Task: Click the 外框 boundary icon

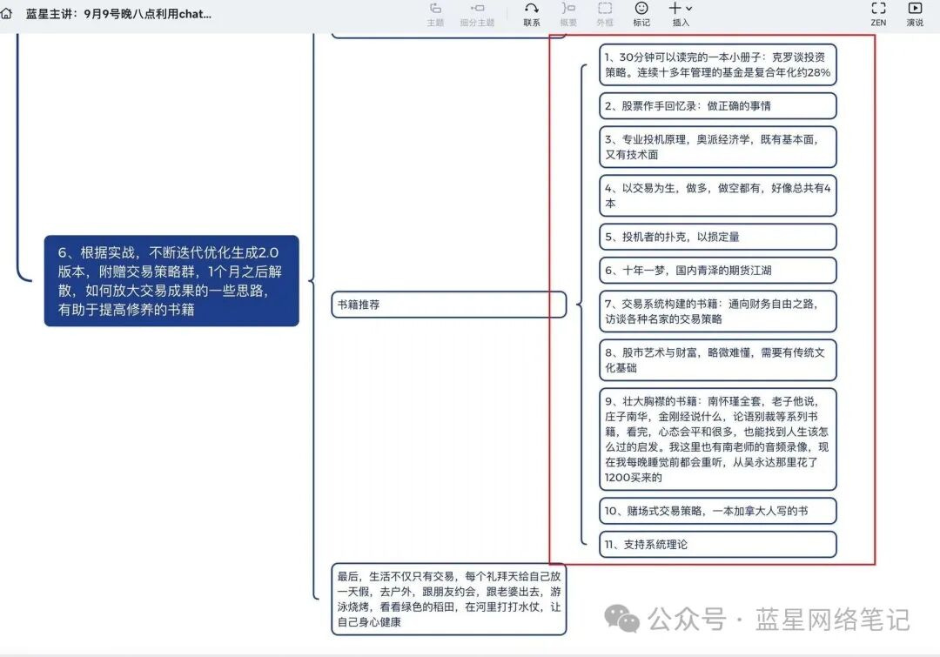Action: click(x=605, y=15)
